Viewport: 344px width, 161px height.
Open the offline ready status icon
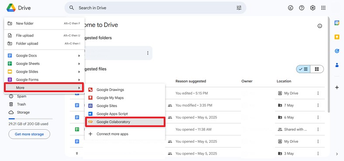pos(290,8)
